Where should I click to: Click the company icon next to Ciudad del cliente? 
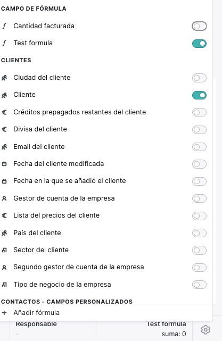point(4,78)
